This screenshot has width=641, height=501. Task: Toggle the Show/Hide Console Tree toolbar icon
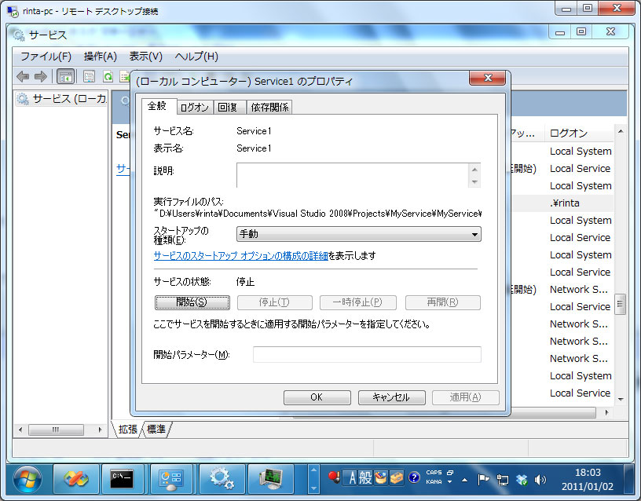66,77
